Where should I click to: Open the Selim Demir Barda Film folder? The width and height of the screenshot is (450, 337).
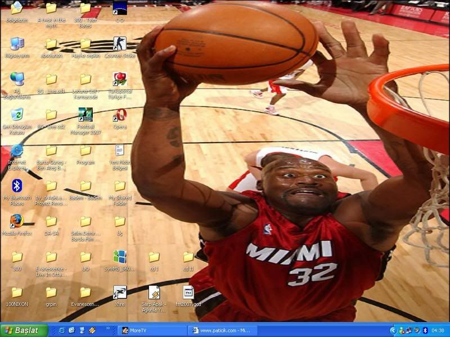point(85,221)
